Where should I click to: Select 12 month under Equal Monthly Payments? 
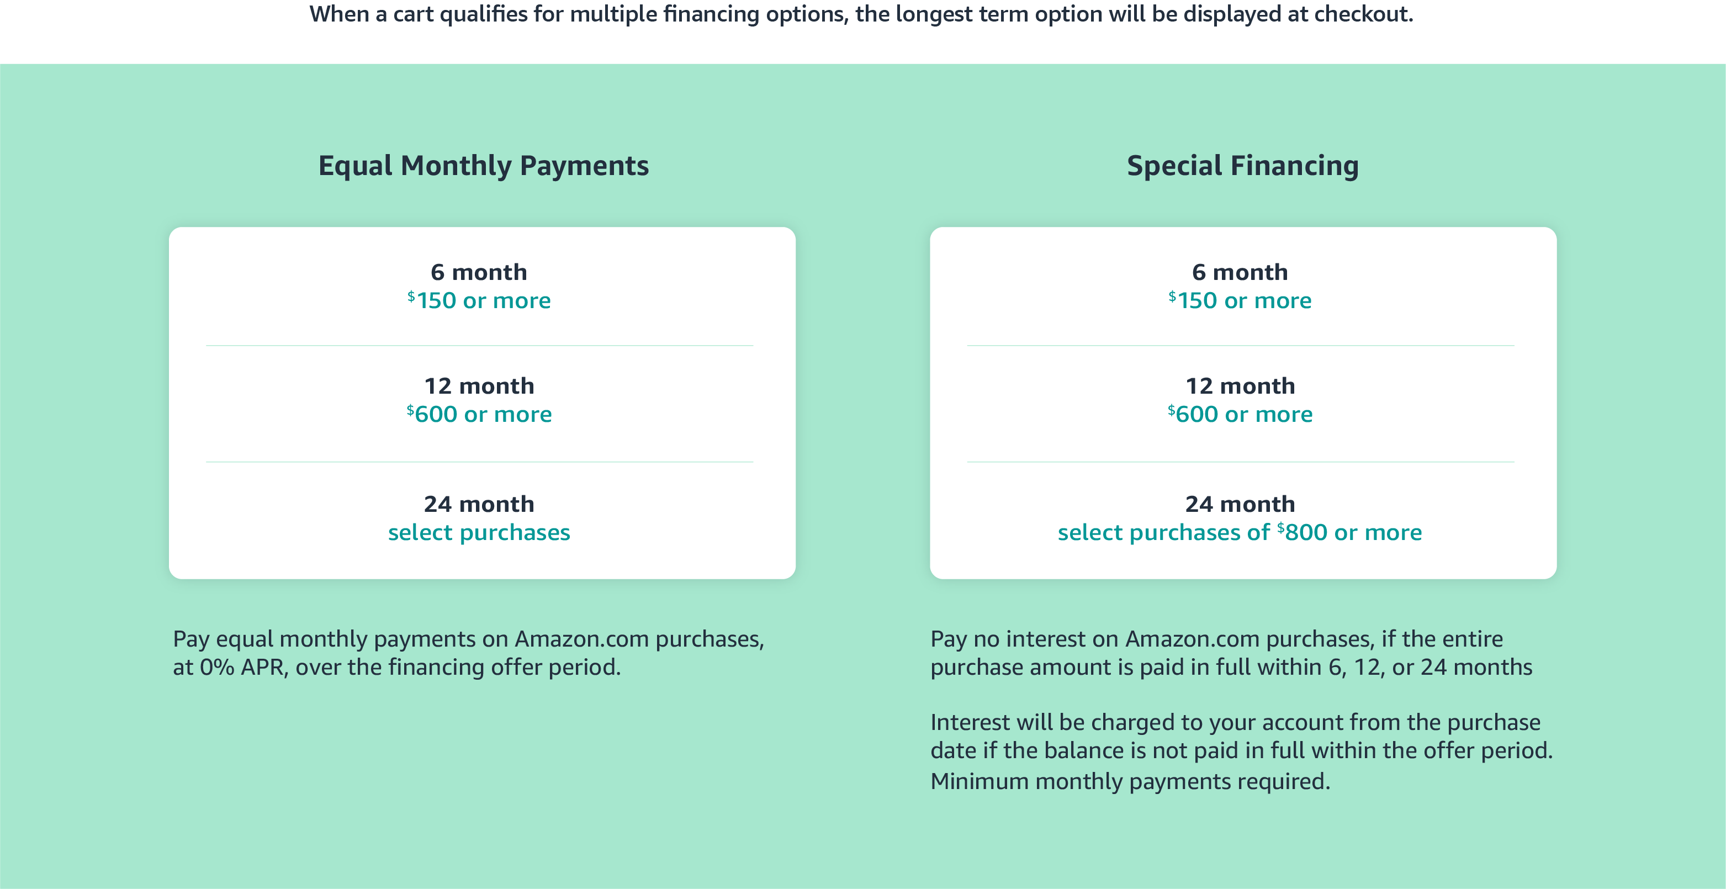pyautogui.click(x=478, y=386)
